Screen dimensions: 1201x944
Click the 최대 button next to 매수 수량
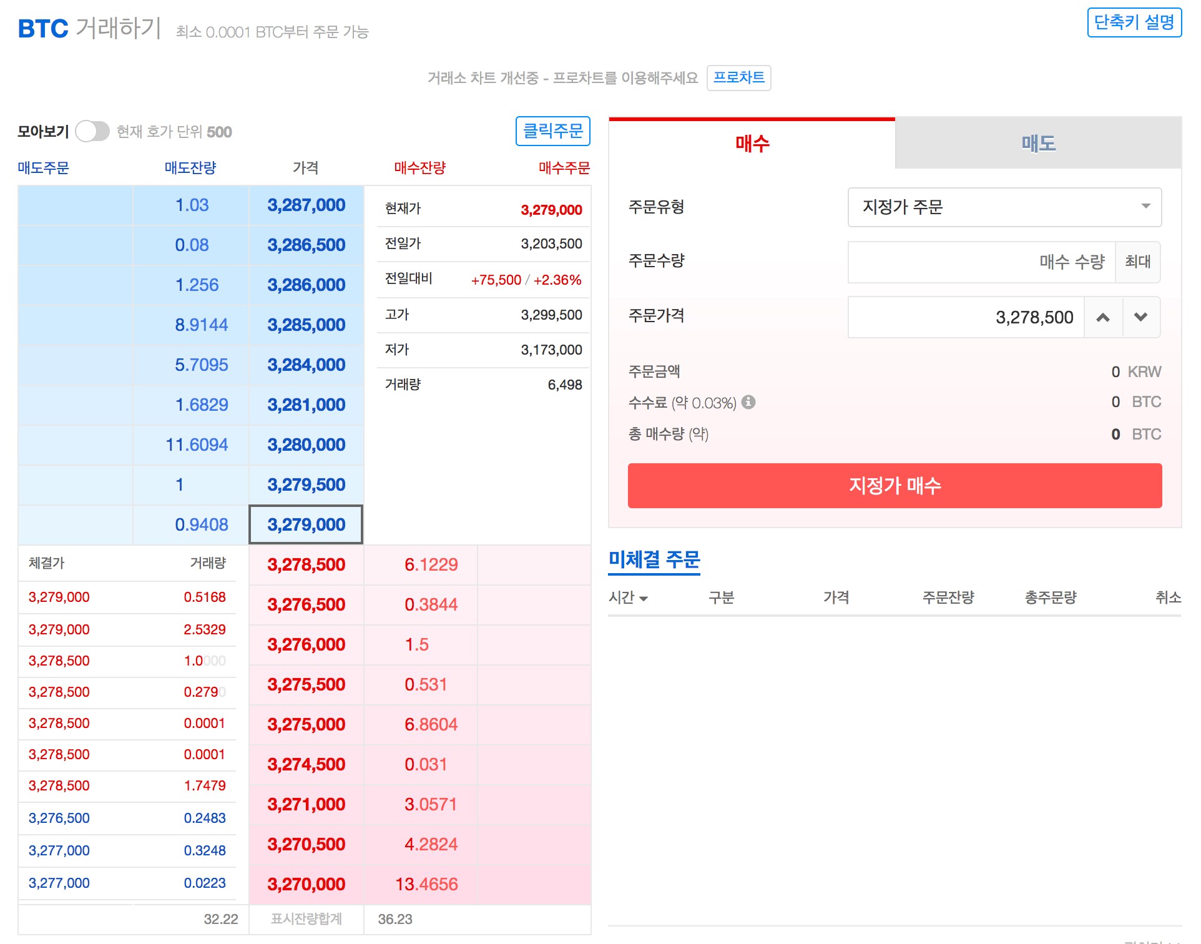click(1137, 262)
